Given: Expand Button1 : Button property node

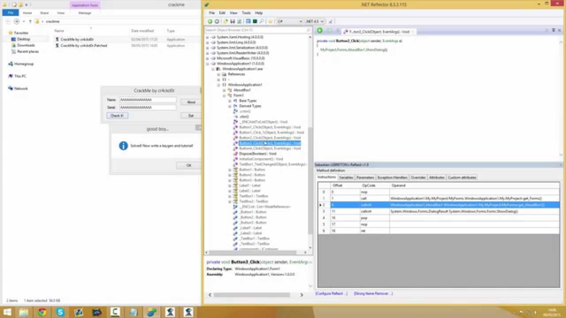Looking at the screenshot, I should [230, 170].
